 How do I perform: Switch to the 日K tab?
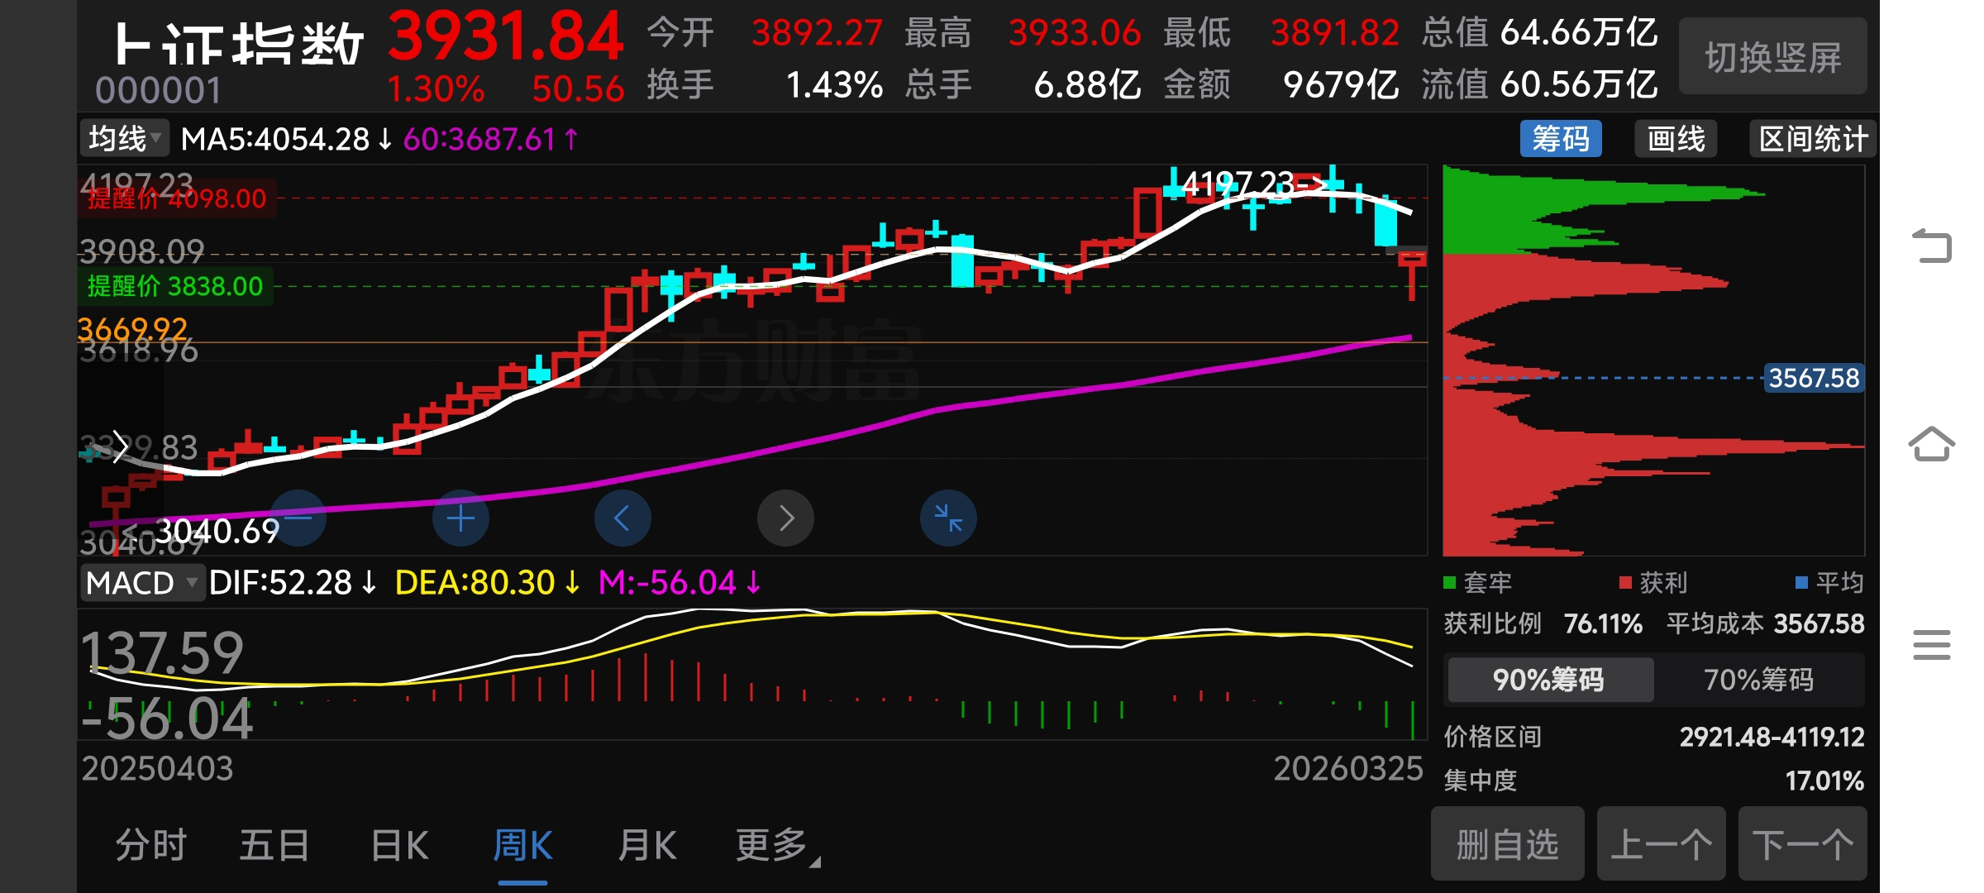point(399,846)
